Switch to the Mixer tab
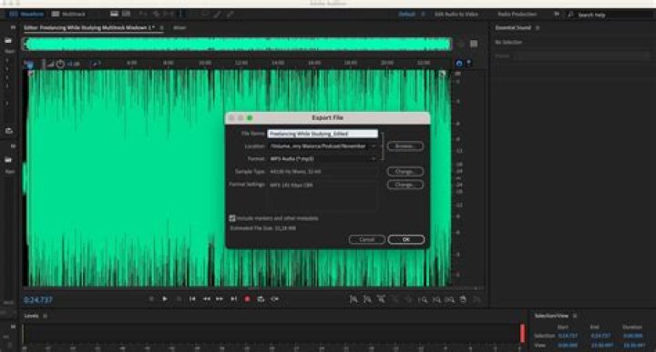Screen dimensions: 656x352 tap(179, 28)
